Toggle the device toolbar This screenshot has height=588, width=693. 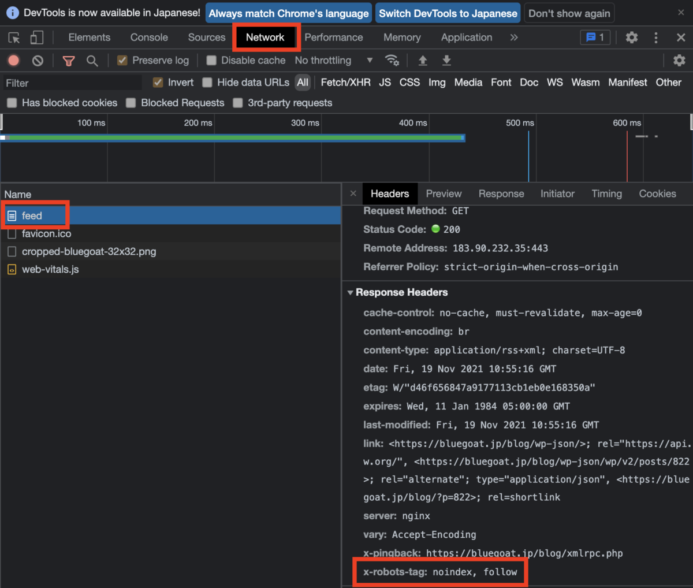[37, 37]
